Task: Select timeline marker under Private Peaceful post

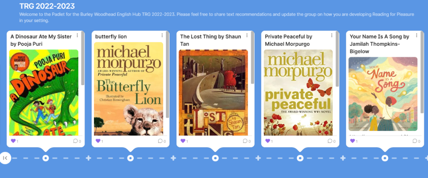Action: (x=300, y=158)
